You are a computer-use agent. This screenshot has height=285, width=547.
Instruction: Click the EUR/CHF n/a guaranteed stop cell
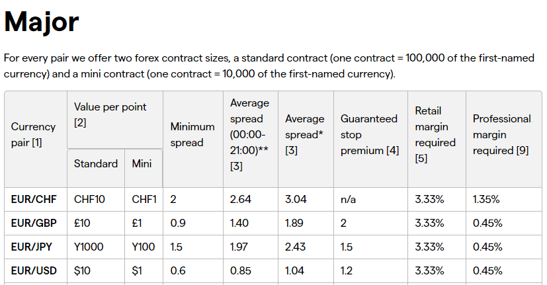[348, 199]
